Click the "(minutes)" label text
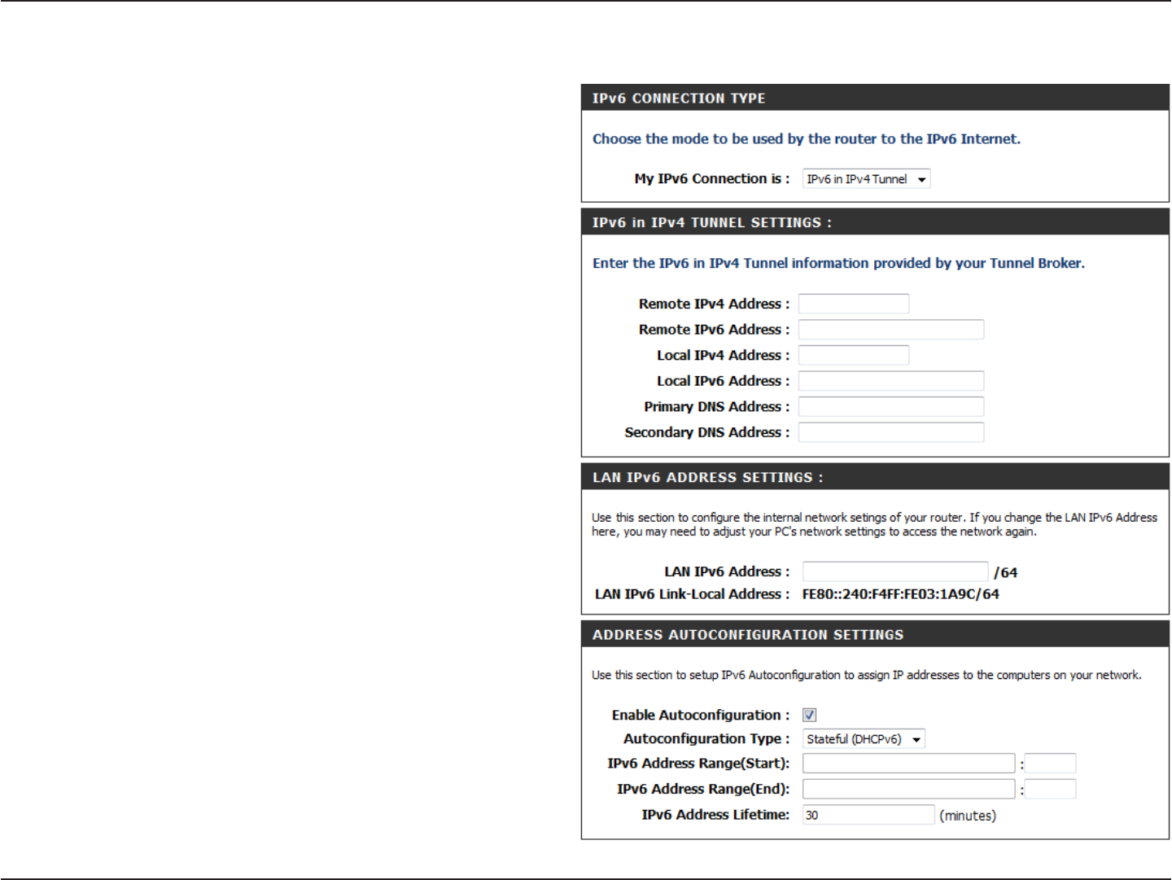Screen dimensions: 1172x880 968,816
